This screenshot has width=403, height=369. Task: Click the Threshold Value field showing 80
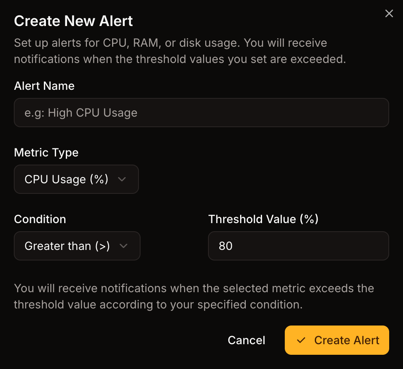click(x=298, y=246)
